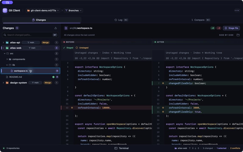This screenshot has width=243, height=152.
Task: Click the src folder icon
Action: tap(8, 54)
